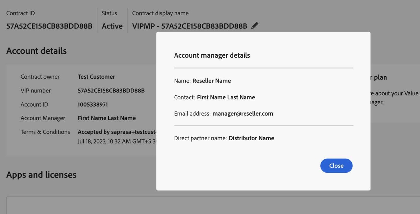Click the Active status text
Screen dimensions: 420x214
coord(112,26)
